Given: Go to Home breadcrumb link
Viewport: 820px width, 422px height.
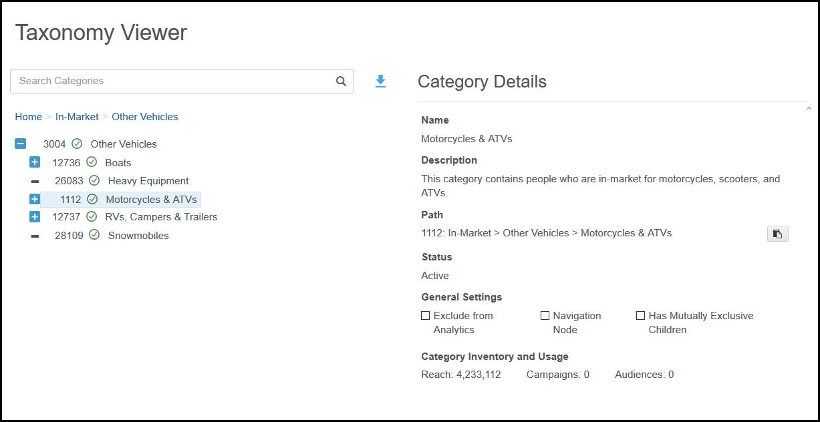Looking at the screenshot, I should coord(29,117).
